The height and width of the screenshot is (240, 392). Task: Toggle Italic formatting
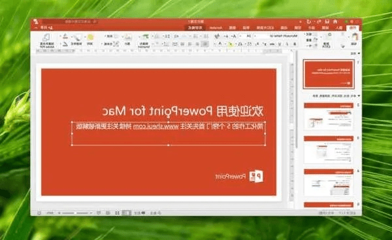pos(287,44)
